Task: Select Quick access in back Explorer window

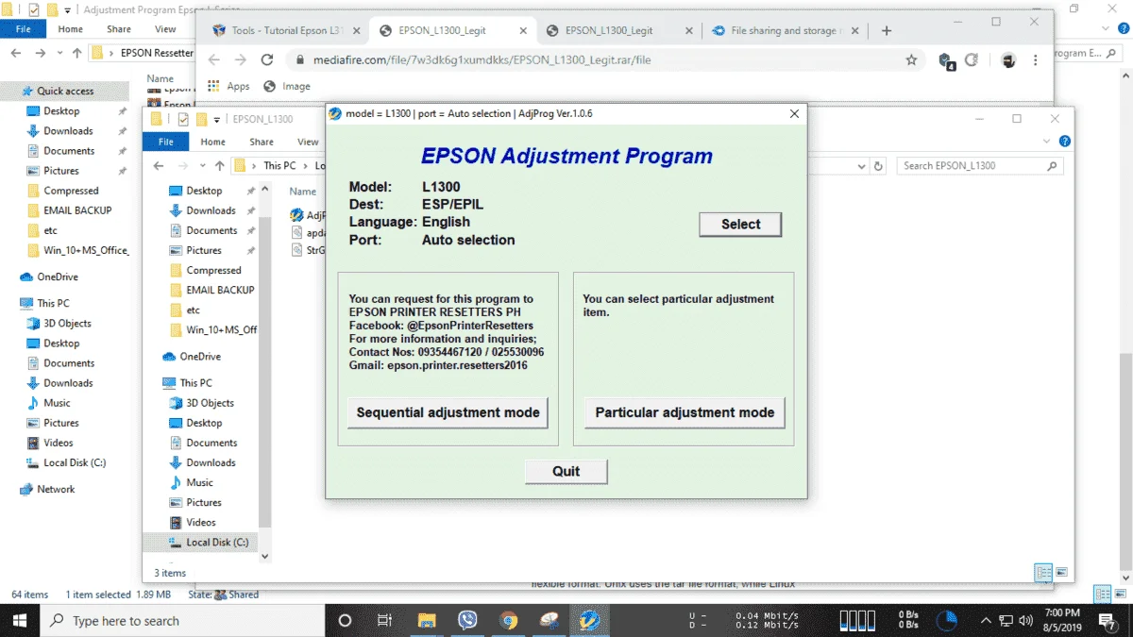Action: [x=65, y=91]
